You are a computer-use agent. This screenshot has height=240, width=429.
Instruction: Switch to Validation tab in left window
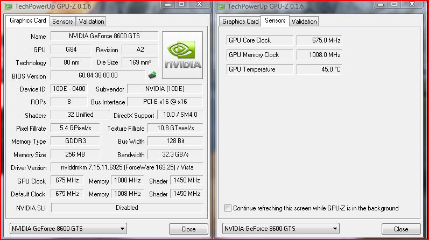92,22
